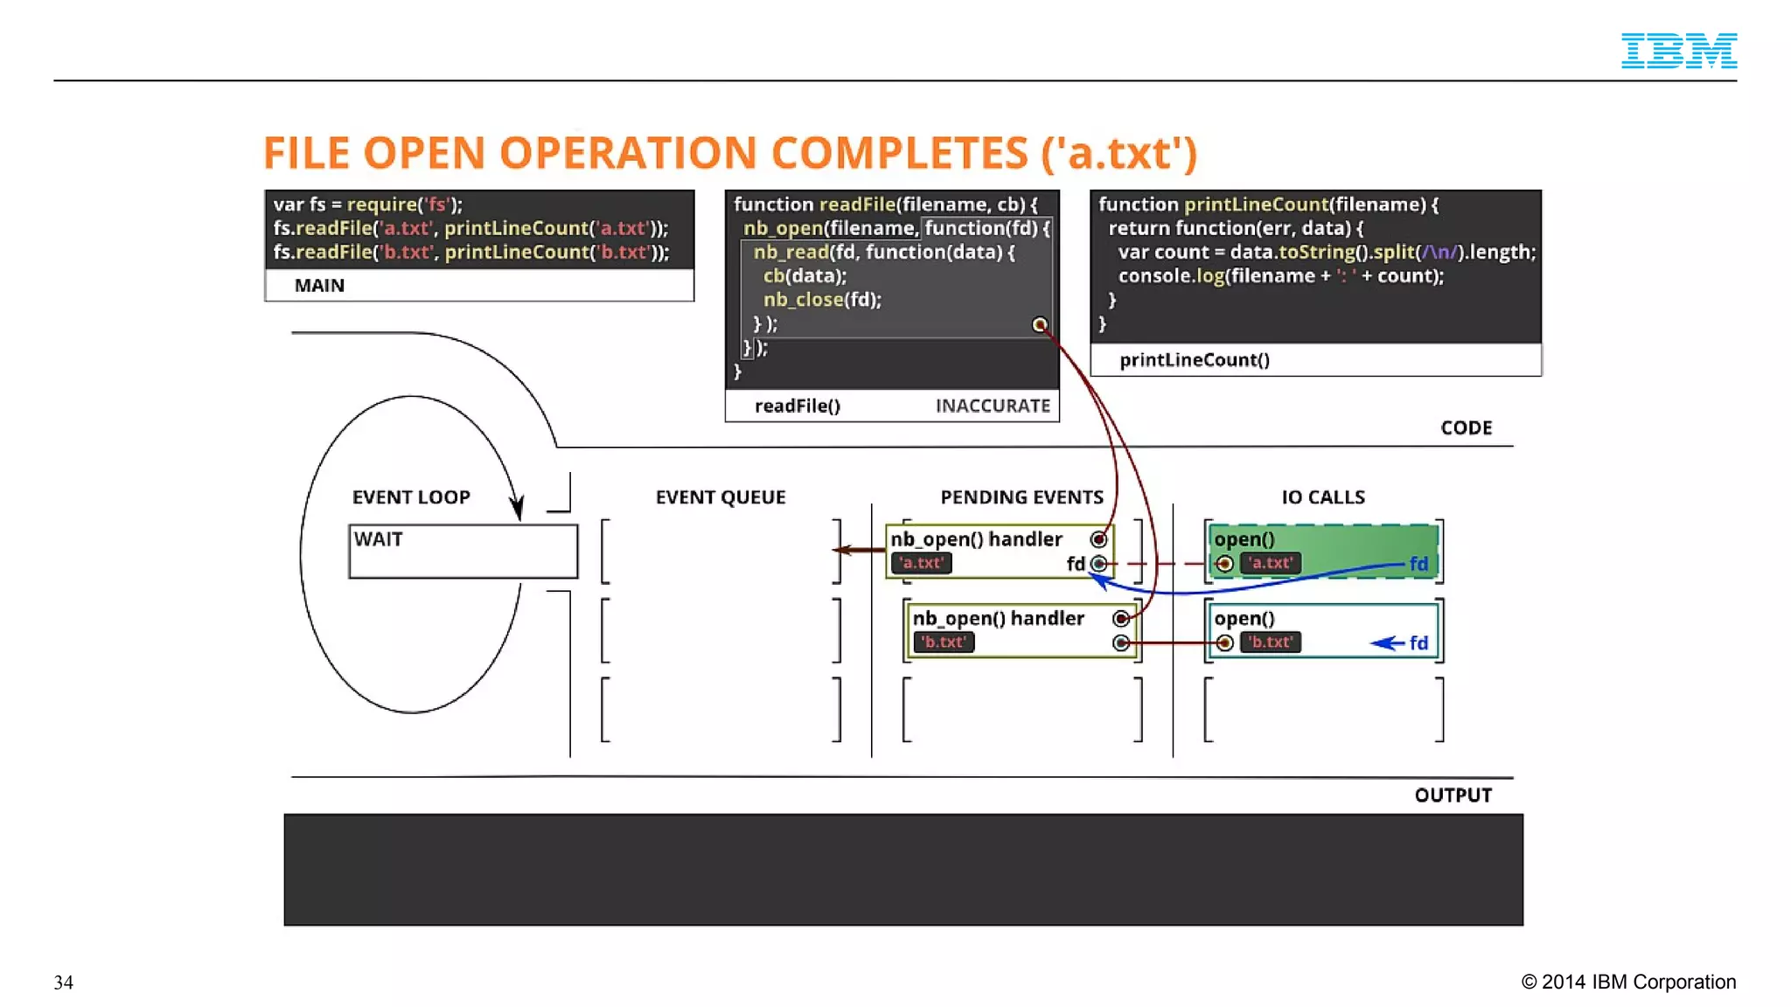
Task: Click connector dot beside 'a.txt' in open()
Action: click(x=1224, y=564)
